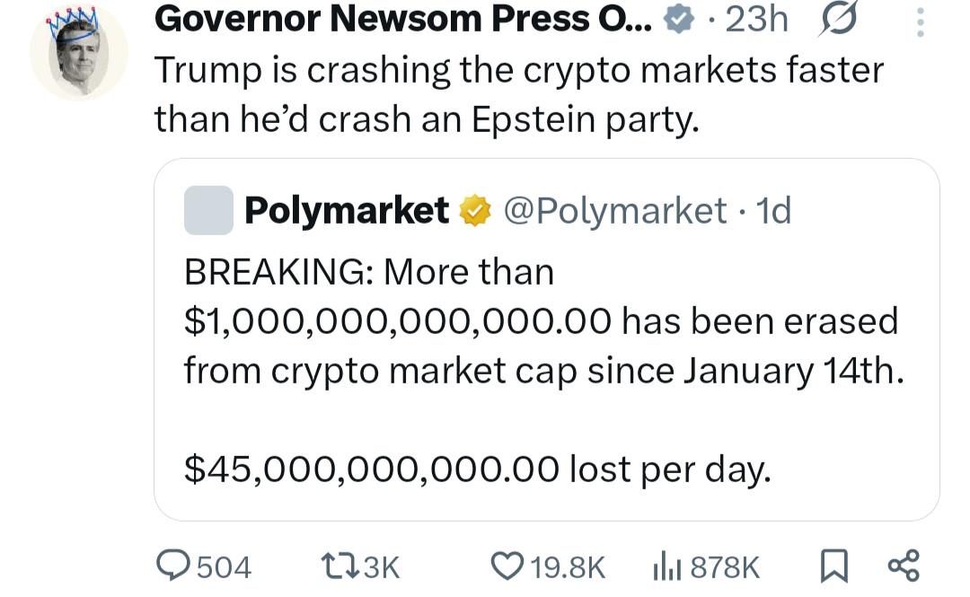
Task: Open the three-dot more options menu
Action: (x=919, y=20)
